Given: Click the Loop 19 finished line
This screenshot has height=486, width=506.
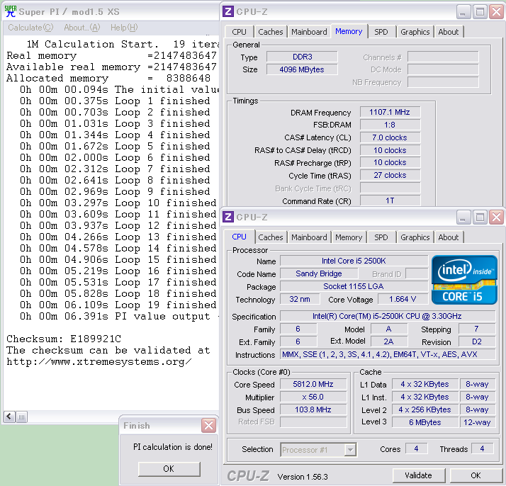Looking at the screenshot, I should pyautogui.click(x=118, y=305).
